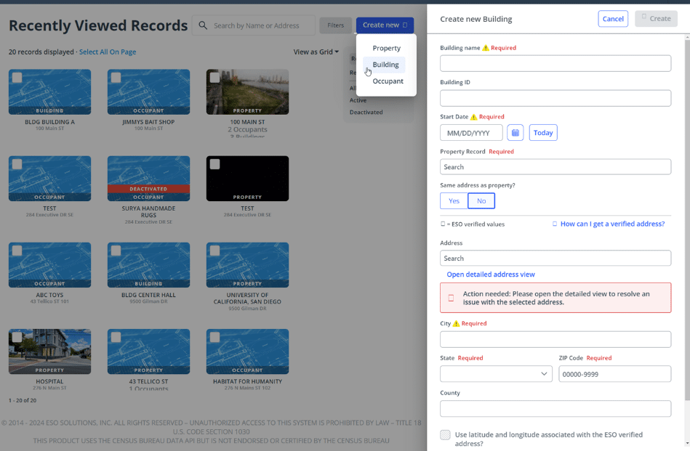Select the Jimmys Bait Shop checkbox

(x=116, y=78)
